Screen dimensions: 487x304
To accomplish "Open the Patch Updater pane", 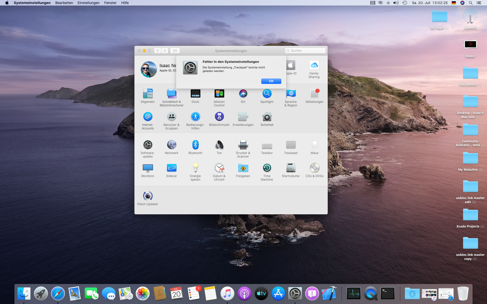I will [x=148, y=196].
